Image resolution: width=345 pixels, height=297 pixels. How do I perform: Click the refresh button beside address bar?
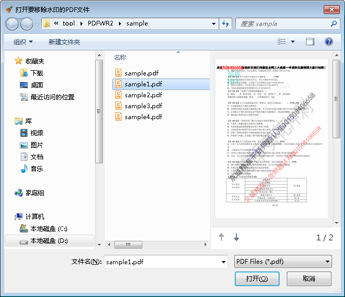click(225, 23)
